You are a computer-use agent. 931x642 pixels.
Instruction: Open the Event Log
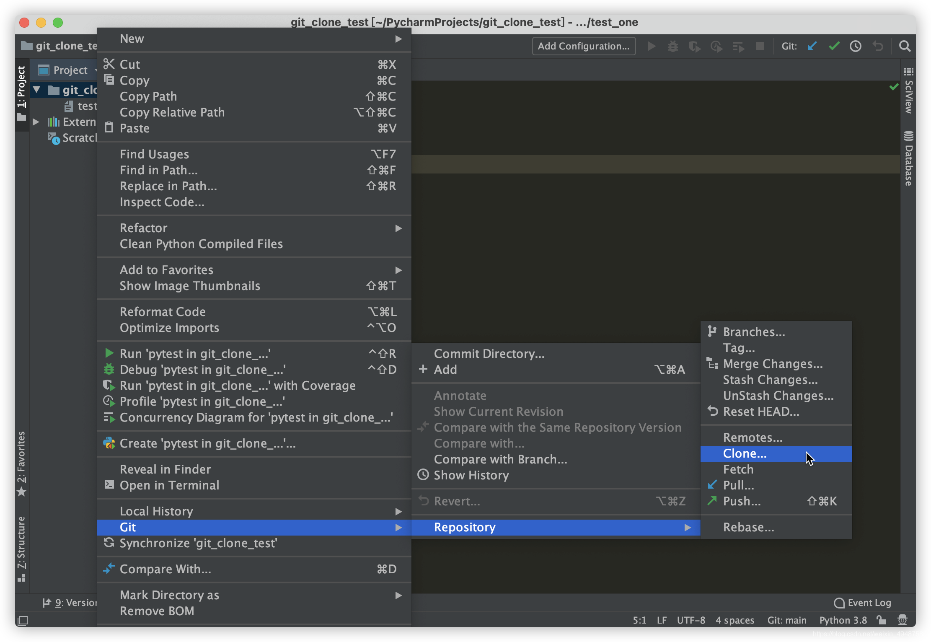click(x=862, y=603)
